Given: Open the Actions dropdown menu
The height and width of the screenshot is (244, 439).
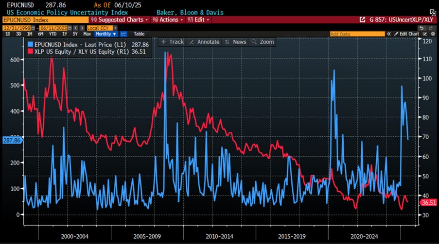Looking at the screenshot, I should pyautogui.click(x=167, y=20).
